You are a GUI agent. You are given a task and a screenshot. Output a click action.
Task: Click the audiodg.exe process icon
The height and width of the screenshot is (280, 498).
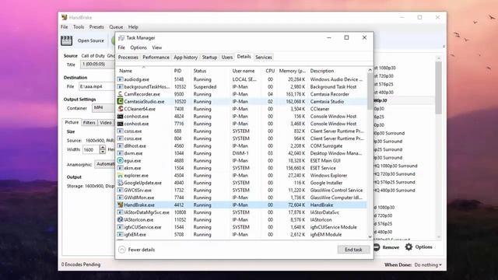[x=120, y=79]
